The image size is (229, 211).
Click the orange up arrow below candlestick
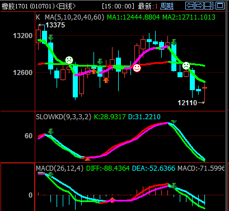point(106,81)
